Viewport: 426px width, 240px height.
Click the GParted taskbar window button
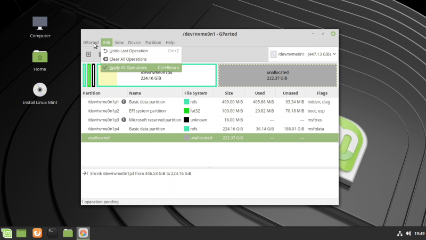83,233
